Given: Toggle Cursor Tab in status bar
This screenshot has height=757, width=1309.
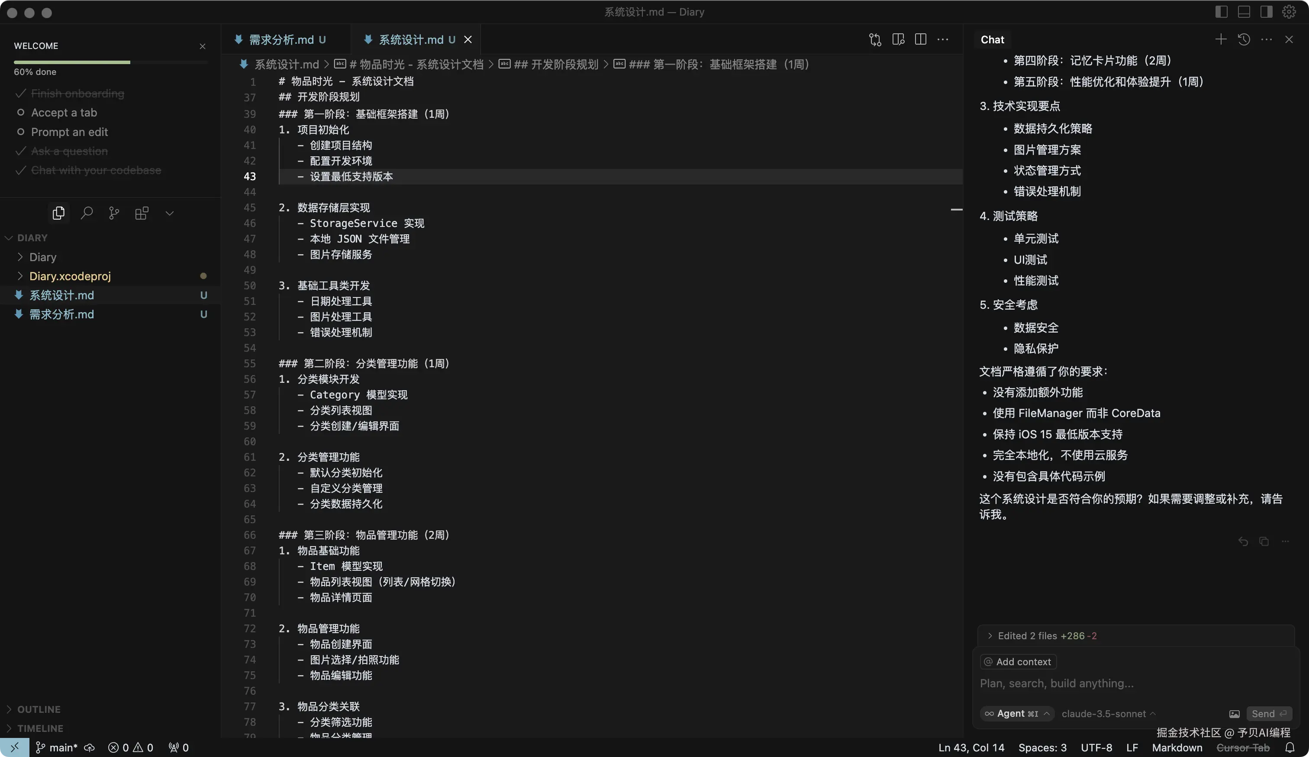Looking at the screenshot, I should tap(1242, 747).
